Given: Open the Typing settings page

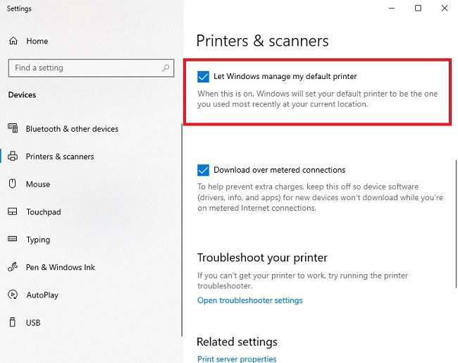Looking at the screenshot, I should pyautogui.click(x=38, y=240).
